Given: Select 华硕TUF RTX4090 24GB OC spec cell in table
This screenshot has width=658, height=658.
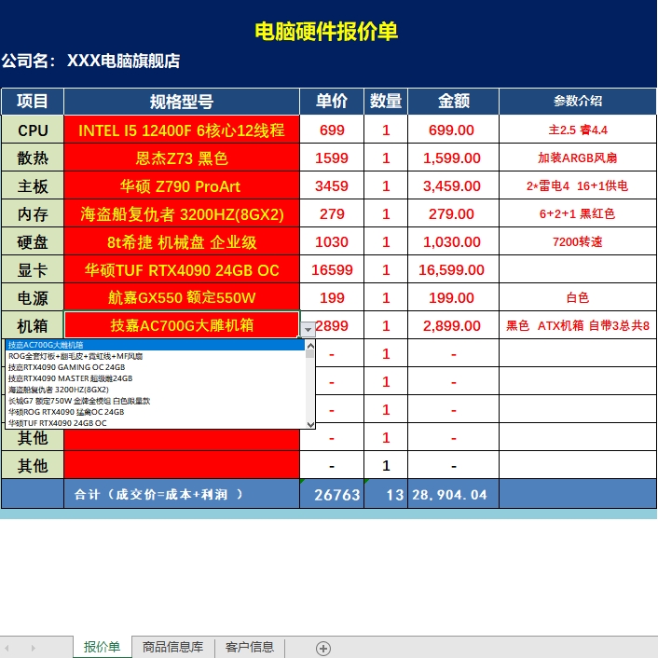Looking at the screenshot, I should (182, 270).
